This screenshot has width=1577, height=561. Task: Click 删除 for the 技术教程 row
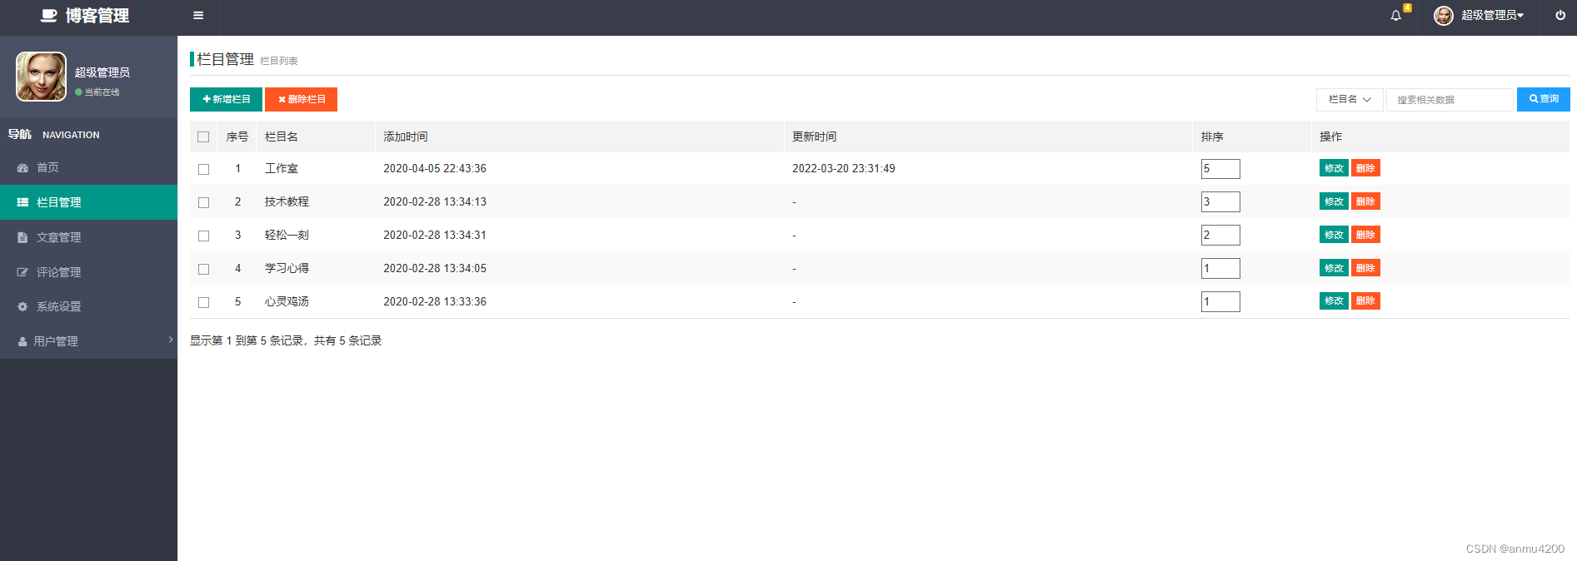(1365, 201)
